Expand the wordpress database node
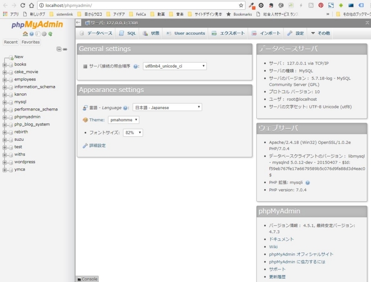This screenshot has width=371, height=282. pos(4,162)
